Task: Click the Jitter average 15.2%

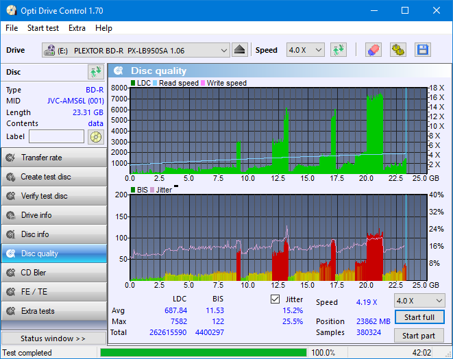Action: [x=293, y=310]
